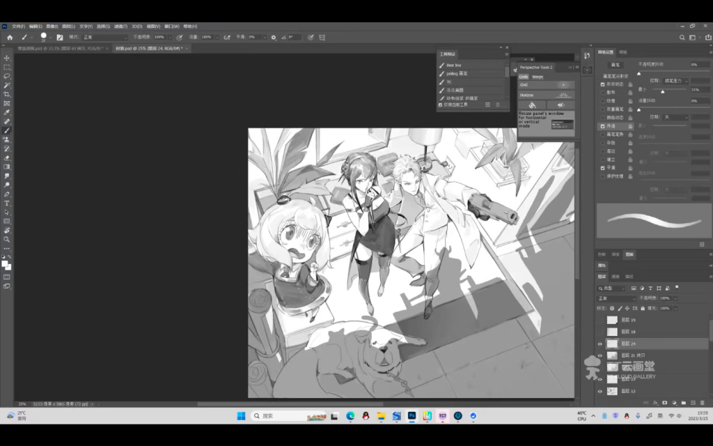Image resolution: width=713 pixels, height=446 pixels.
Task: Select the Move tool in the toolbar
Action: [7, 58]
